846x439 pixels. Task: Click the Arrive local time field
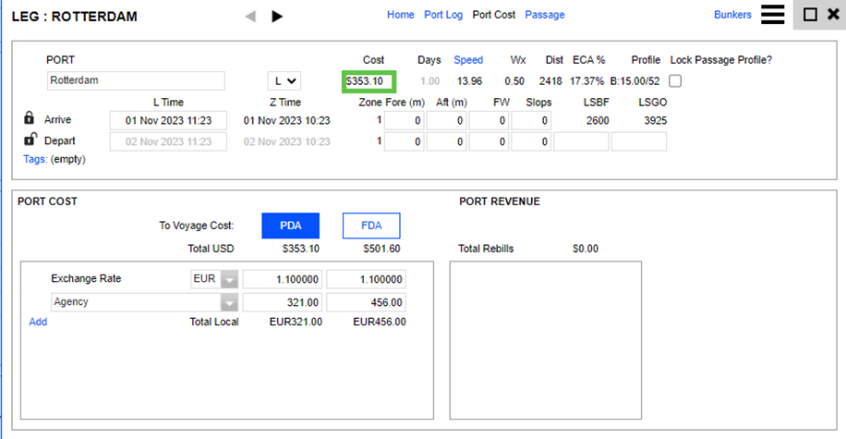tap(167, 120)
